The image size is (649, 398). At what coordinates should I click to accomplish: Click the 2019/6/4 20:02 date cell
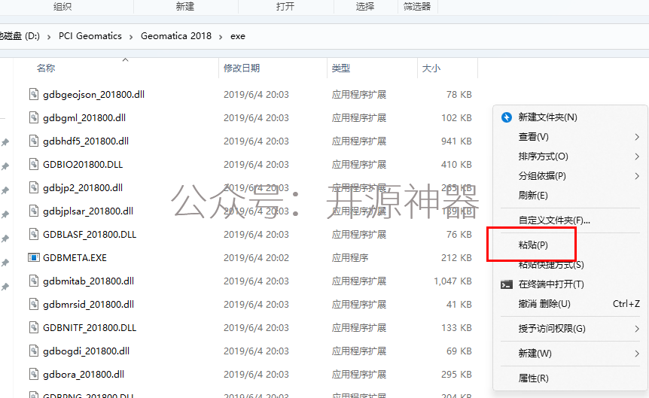[x=256, y=258]
